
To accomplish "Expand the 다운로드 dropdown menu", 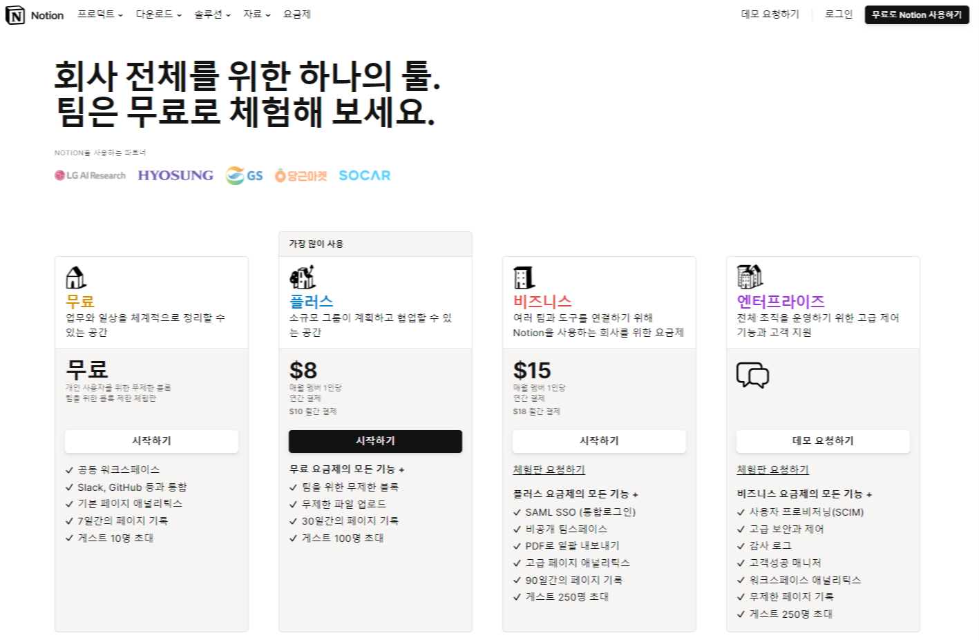I will 159,14.
